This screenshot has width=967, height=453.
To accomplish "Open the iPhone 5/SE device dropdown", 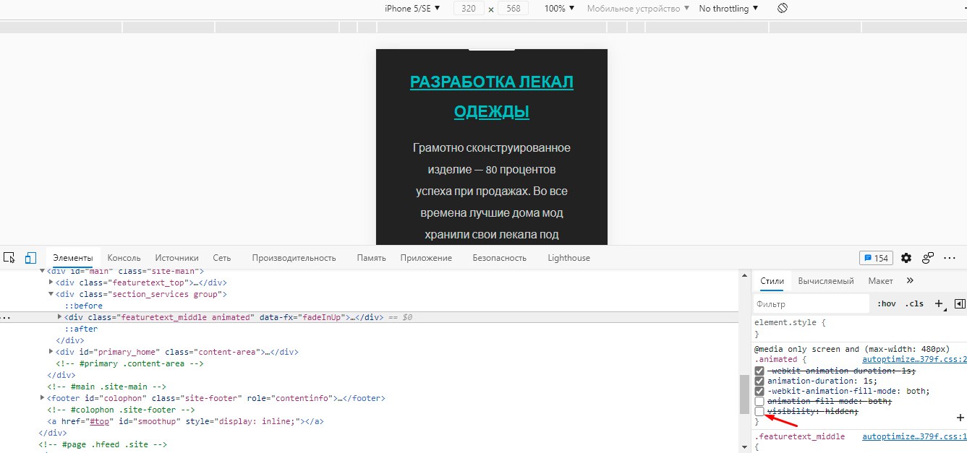I will tap(412, 9).
